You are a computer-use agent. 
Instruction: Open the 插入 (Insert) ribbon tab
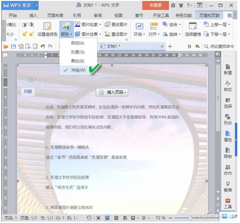[x=33, y=15]
